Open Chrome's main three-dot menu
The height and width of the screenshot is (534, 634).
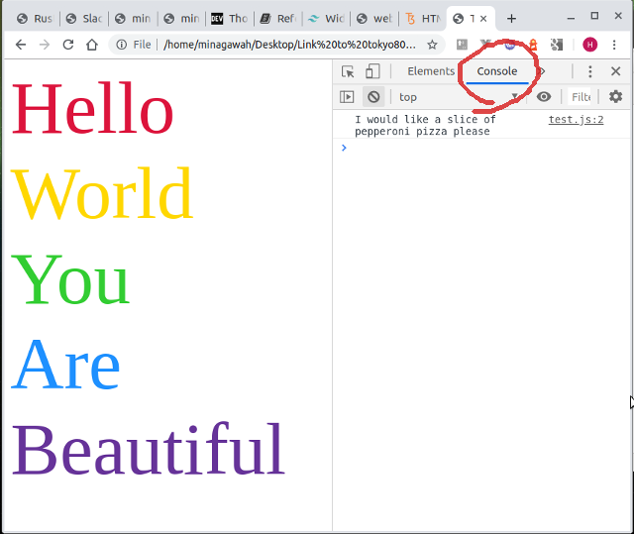(616, 45)
